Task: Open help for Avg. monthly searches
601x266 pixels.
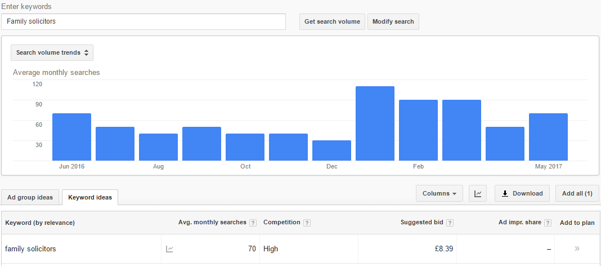Action: 253,223
